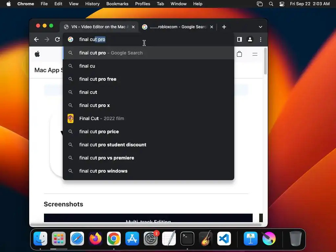The width and height of the screenshot is (336, 252).
Task: Switch to VN - Video Editor tab
Action: pyautogui.click(x=99, y=27)
